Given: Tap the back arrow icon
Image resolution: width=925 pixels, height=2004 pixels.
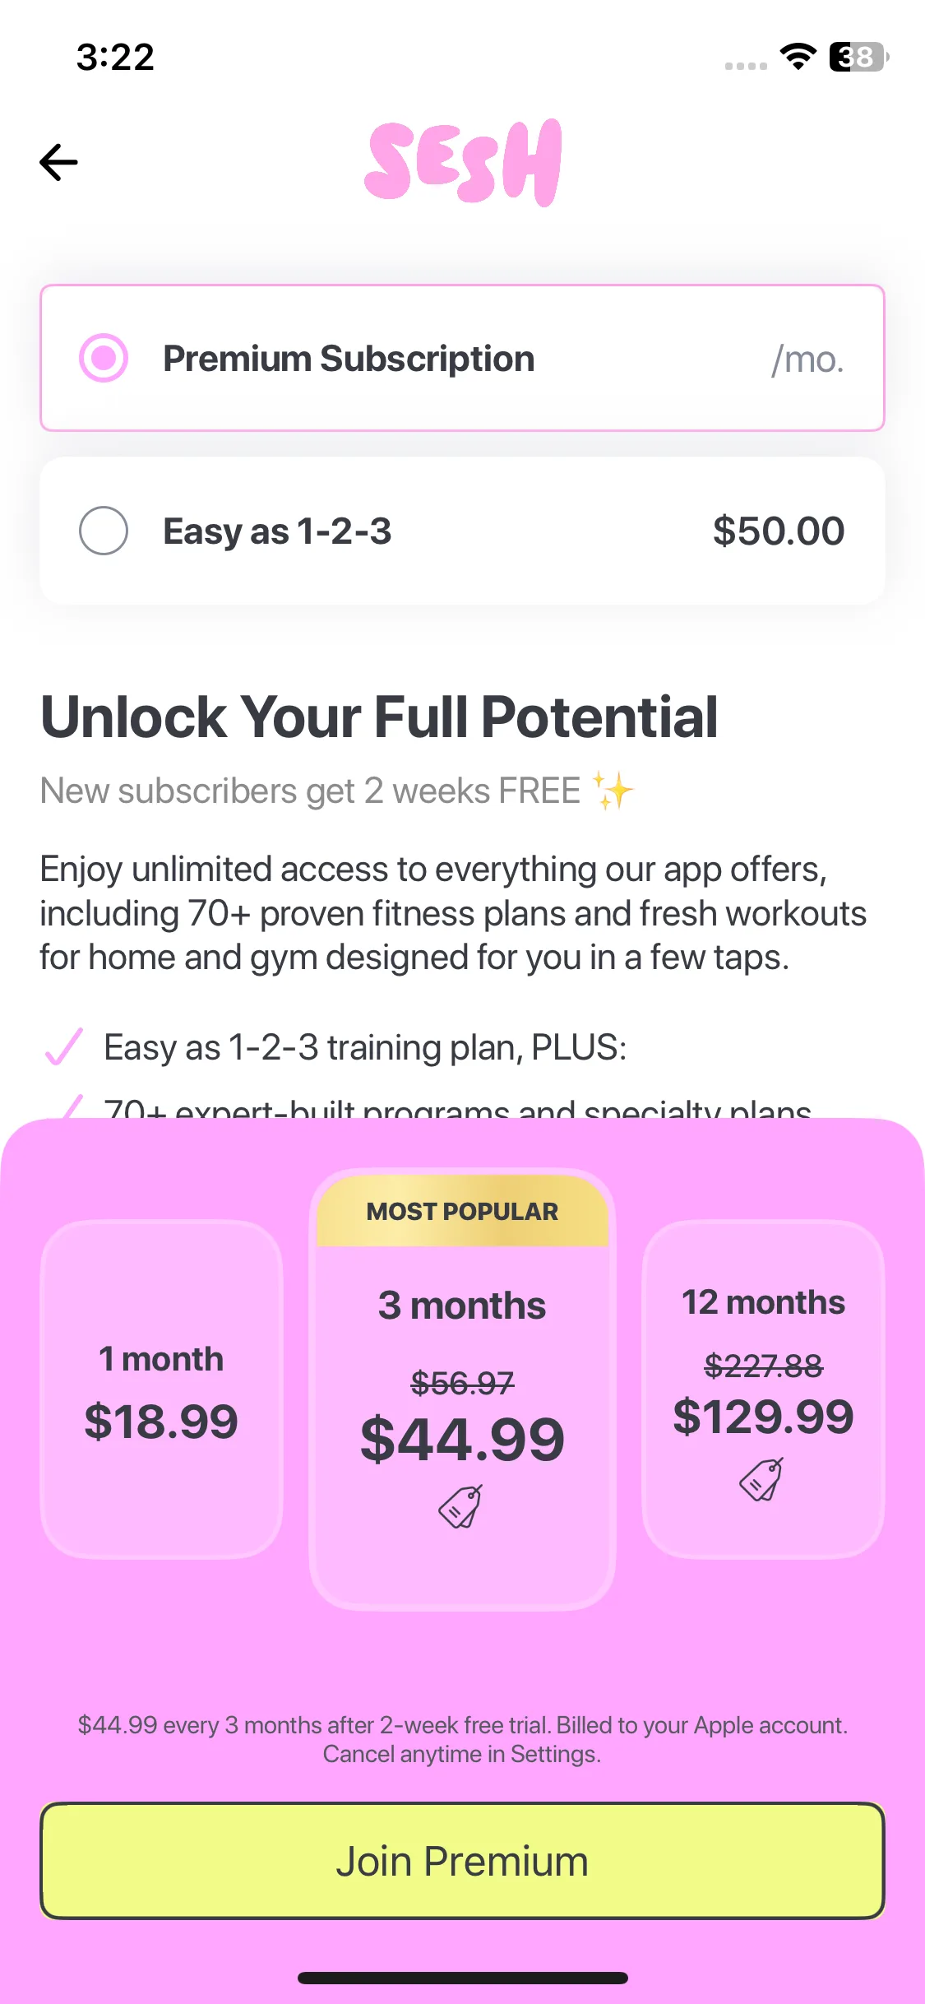Looking at the screenshot, I should coord(58,162).
